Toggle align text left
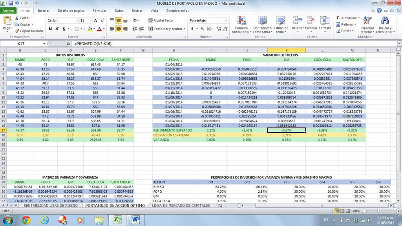The image size is (402, 226). (112, 29)
